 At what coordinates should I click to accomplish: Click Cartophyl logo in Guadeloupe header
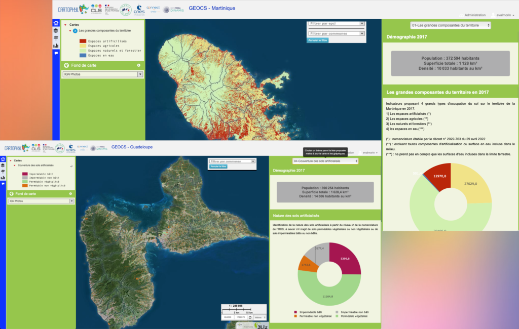click(17, 148)
